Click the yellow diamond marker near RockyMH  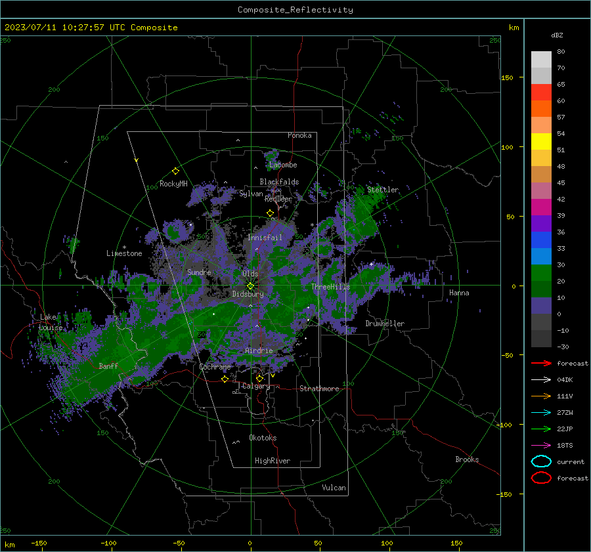(175, 171)
